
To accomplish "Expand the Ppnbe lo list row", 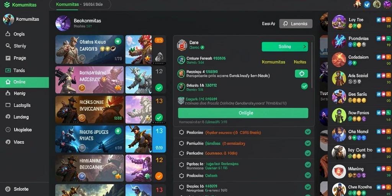I will pos(244,166).
